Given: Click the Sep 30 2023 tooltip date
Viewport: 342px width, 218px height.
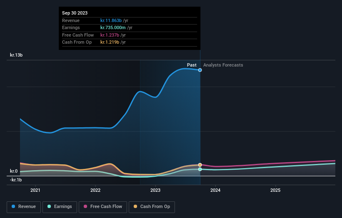Looking at the screenshot, I should point(75,13).
